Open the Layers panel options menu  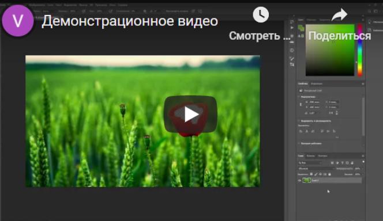pyautogui.click(x=363, y=156)
